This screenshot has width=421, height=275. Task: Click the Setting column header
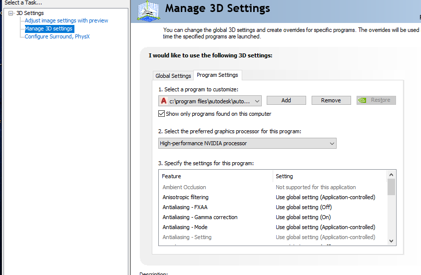point(330,176)
